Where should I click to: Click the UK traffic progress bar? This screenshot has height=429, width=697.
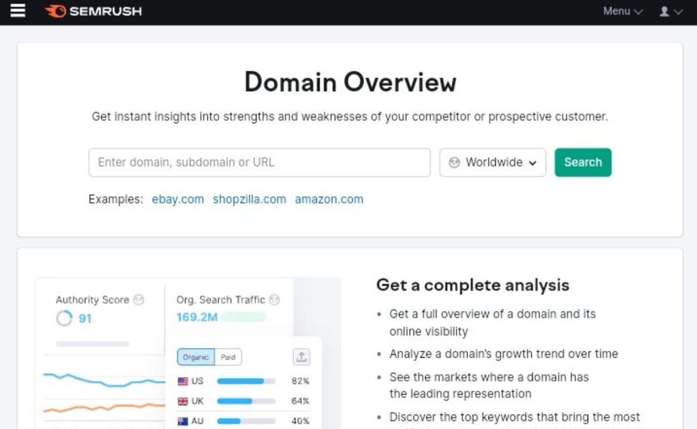(x=246, y=401)
